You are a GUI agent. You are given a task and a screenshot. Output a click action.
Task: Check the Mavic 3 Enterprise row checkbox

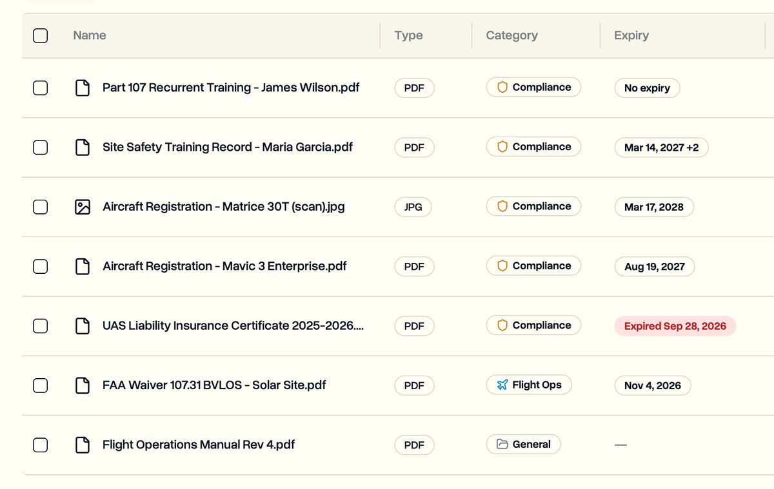tap(40, 266)
